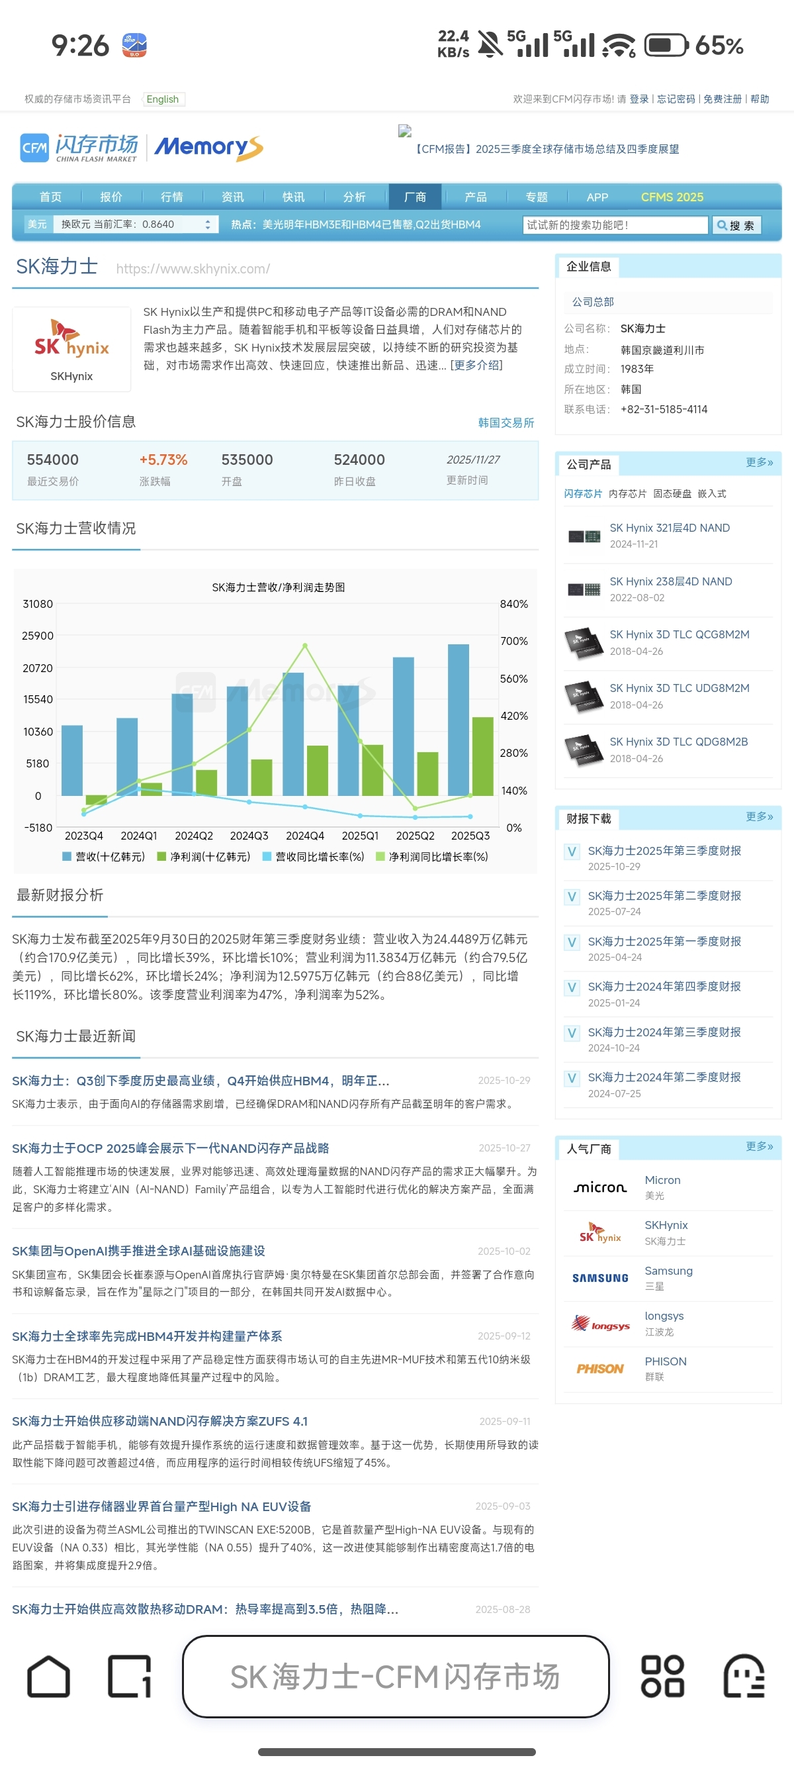The width and height of the screenshot is (794, 1768).
Task: Click the SK hynix company logo
Action: pyautogui.click(x=71, y=339)
